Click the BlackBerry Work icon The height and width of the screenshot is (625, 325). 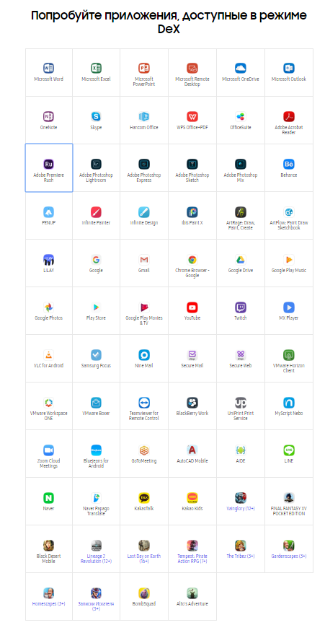coord(192,403)
